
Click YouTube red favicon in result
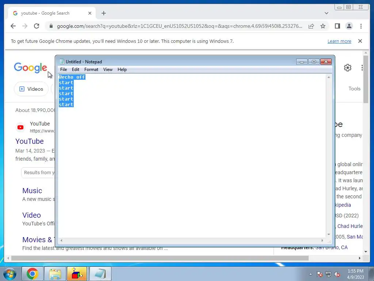[x=20, y=127]
